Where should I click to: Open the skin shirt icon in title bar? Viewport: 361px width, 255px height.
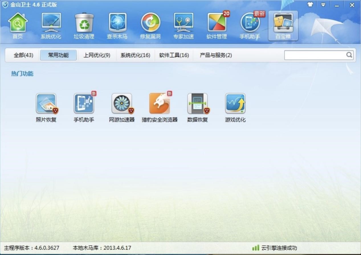point(310,5)
